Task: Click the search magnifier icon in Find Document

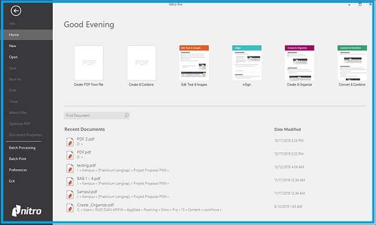Action: (126, 115)
